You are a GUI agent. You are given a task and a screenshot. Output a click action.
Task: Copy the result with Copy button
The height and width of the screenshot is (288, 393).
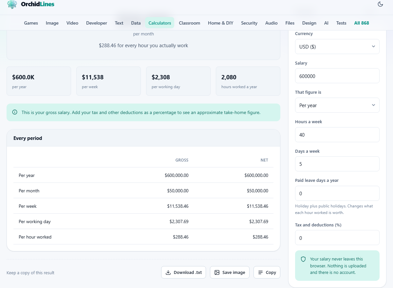click(267, 272)
